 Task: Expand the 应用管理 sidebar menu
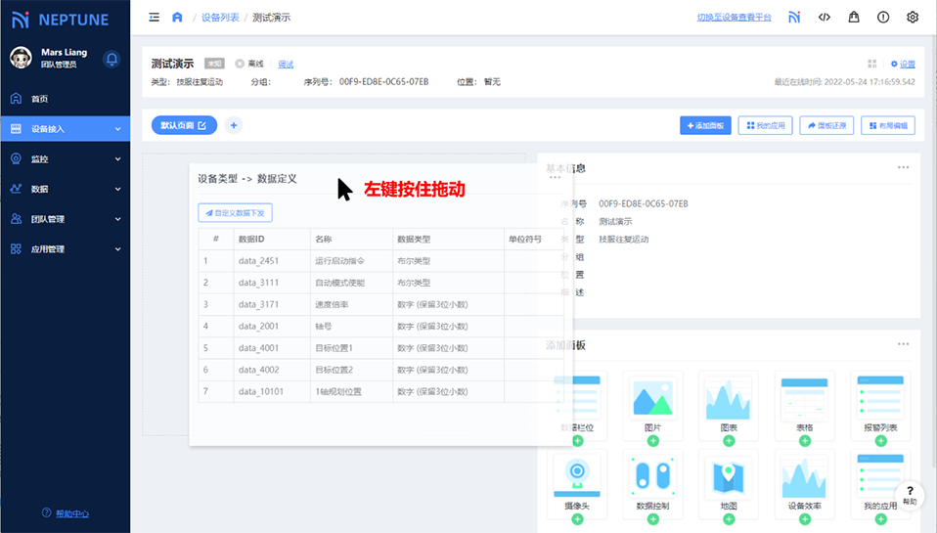(65, 249)
